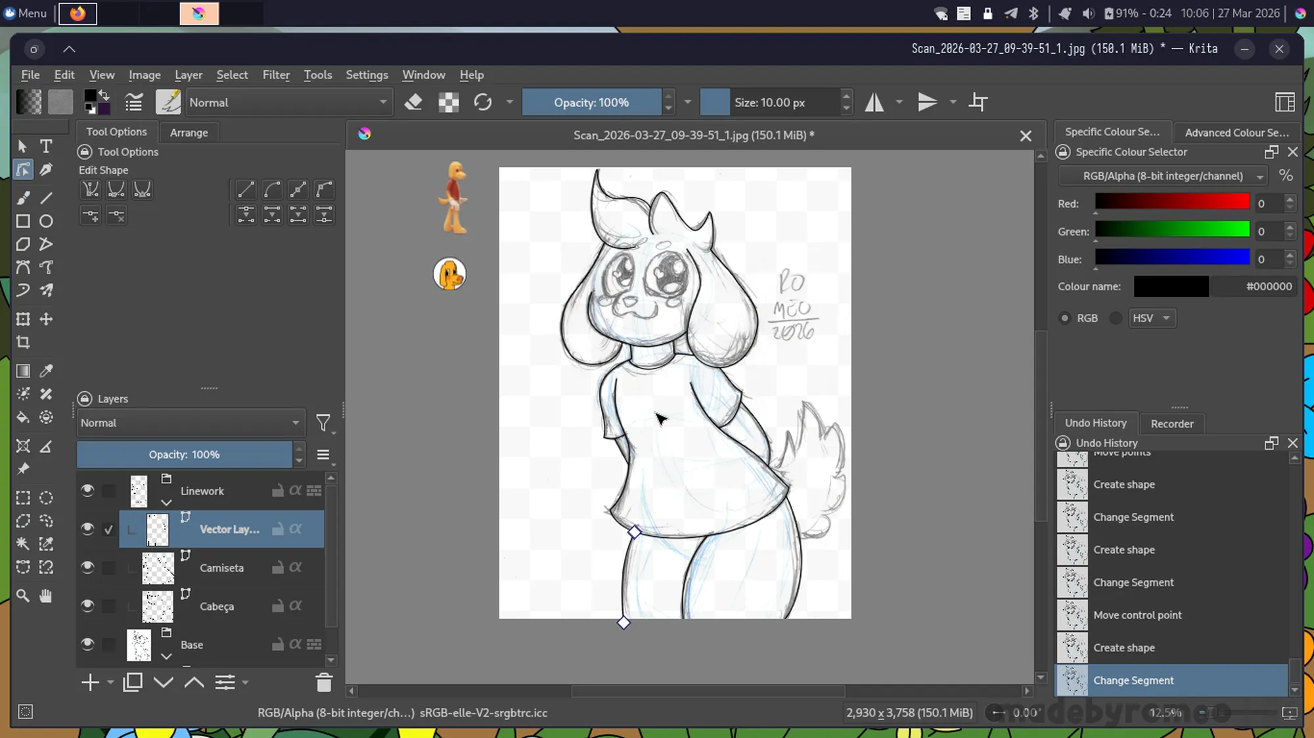The height and width of the screenshot is (738, 1314).
Task: Select the Crop tool
Action: tap(23, 342)
